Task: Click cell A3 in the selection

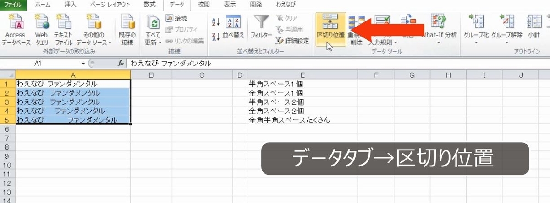Action: point(73,102)
